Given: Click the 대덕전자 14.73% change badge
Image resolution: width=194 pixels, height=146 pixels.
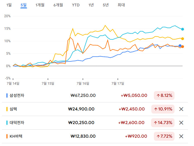Looking at the screenshot, I should (x=163, y=123).
